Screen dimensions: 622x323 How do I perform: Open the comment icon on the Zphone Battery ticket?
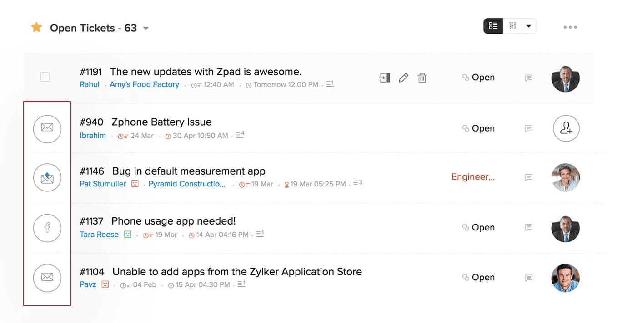click(x=529, y=129)
